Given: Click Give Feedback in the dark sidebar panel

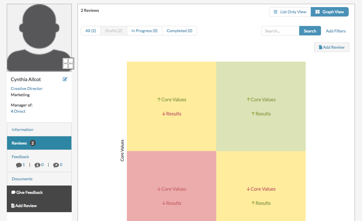Looking at the screenshot, I should (x=27, y=192).
